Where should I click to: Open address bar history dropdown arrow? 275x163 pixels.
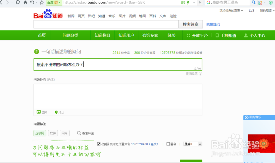pos(194,3)
